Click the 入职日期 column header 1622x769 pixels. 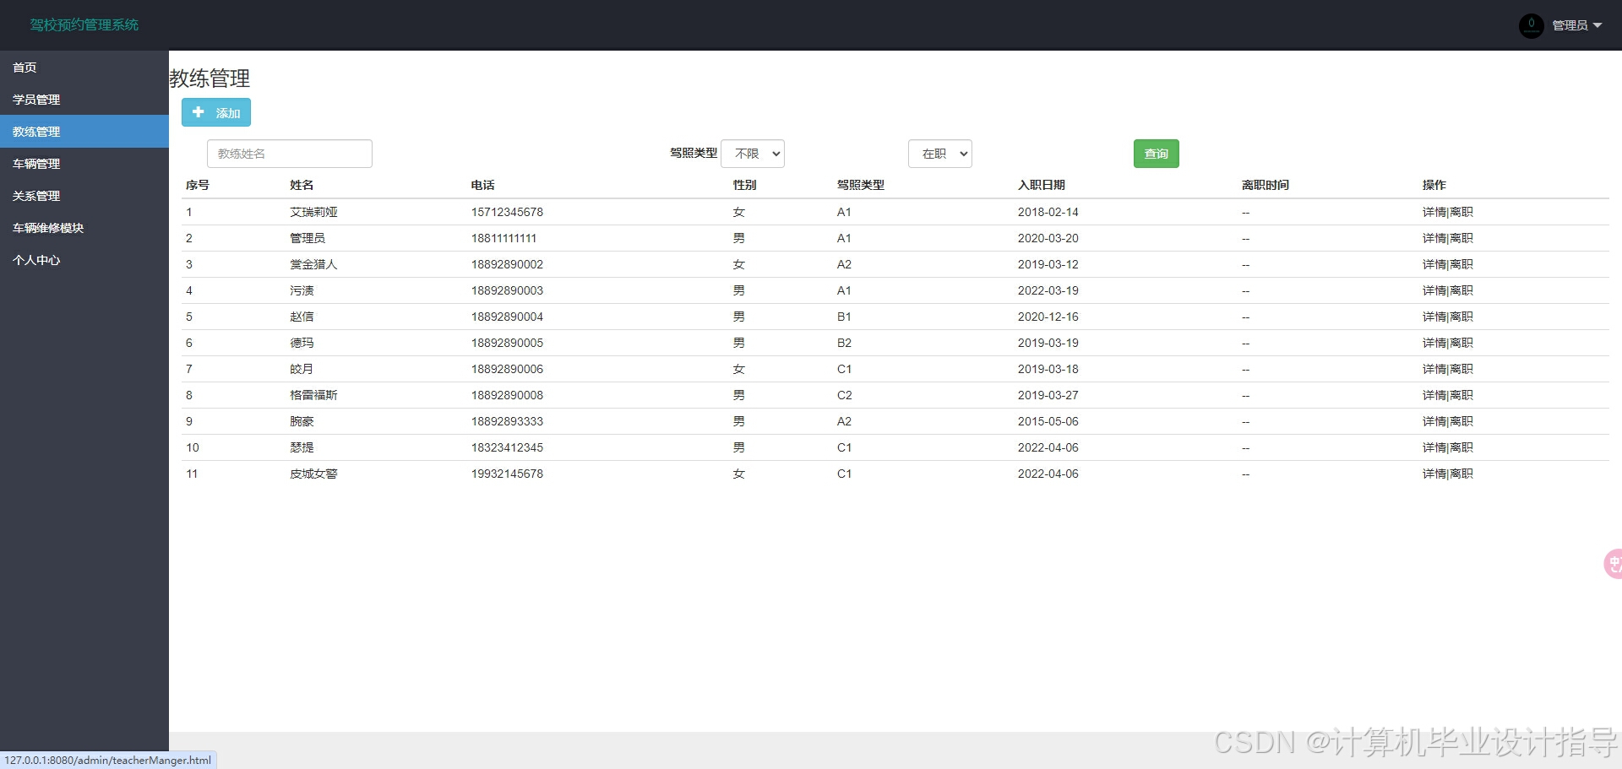[x=1042, y=185]
